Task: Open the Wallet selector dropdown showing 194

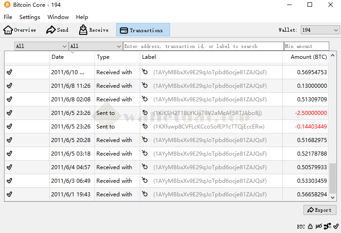Action: pos(320,30)
